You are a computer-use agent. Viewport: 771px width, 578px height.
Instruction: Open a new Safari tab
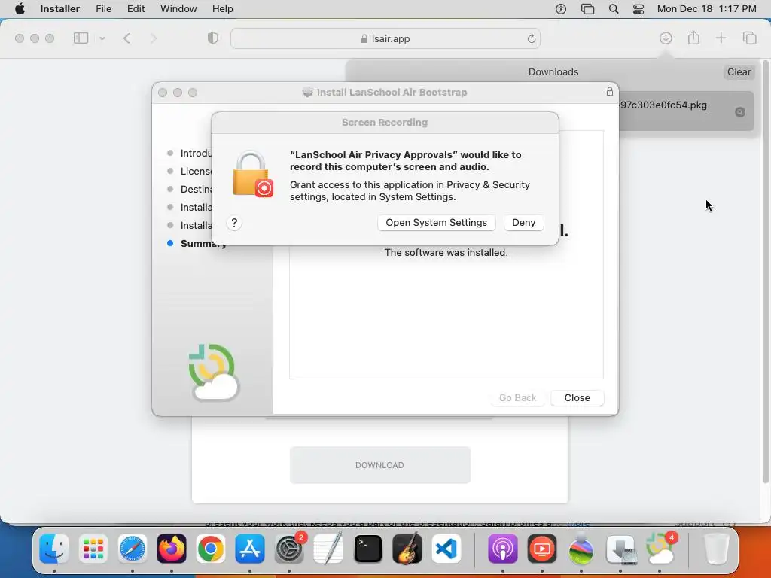[721, 38]
